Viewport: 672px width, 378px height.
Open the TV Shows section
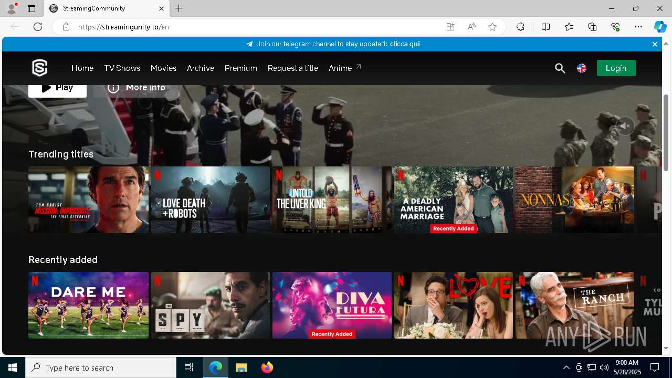click(122, 68)
